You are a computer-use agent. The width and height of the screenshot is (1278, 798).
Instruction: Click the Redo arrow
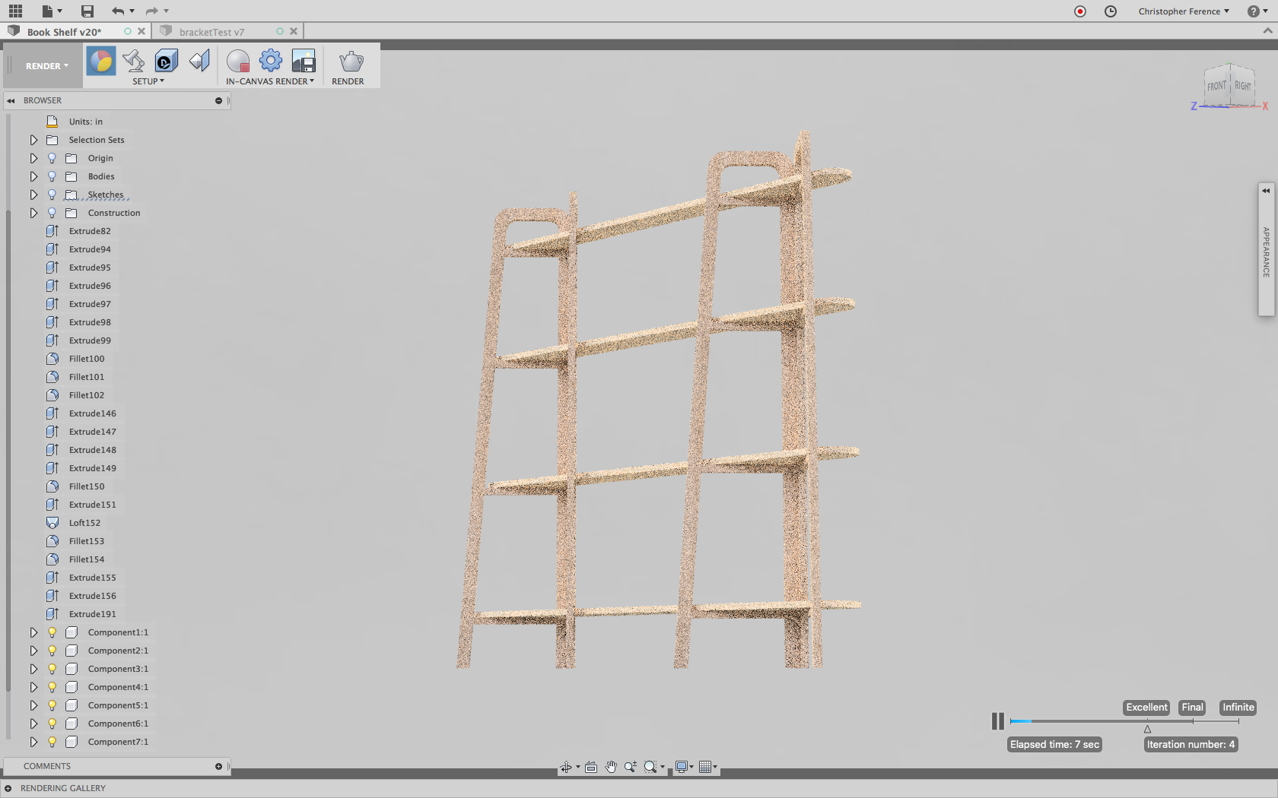point(151,11)
